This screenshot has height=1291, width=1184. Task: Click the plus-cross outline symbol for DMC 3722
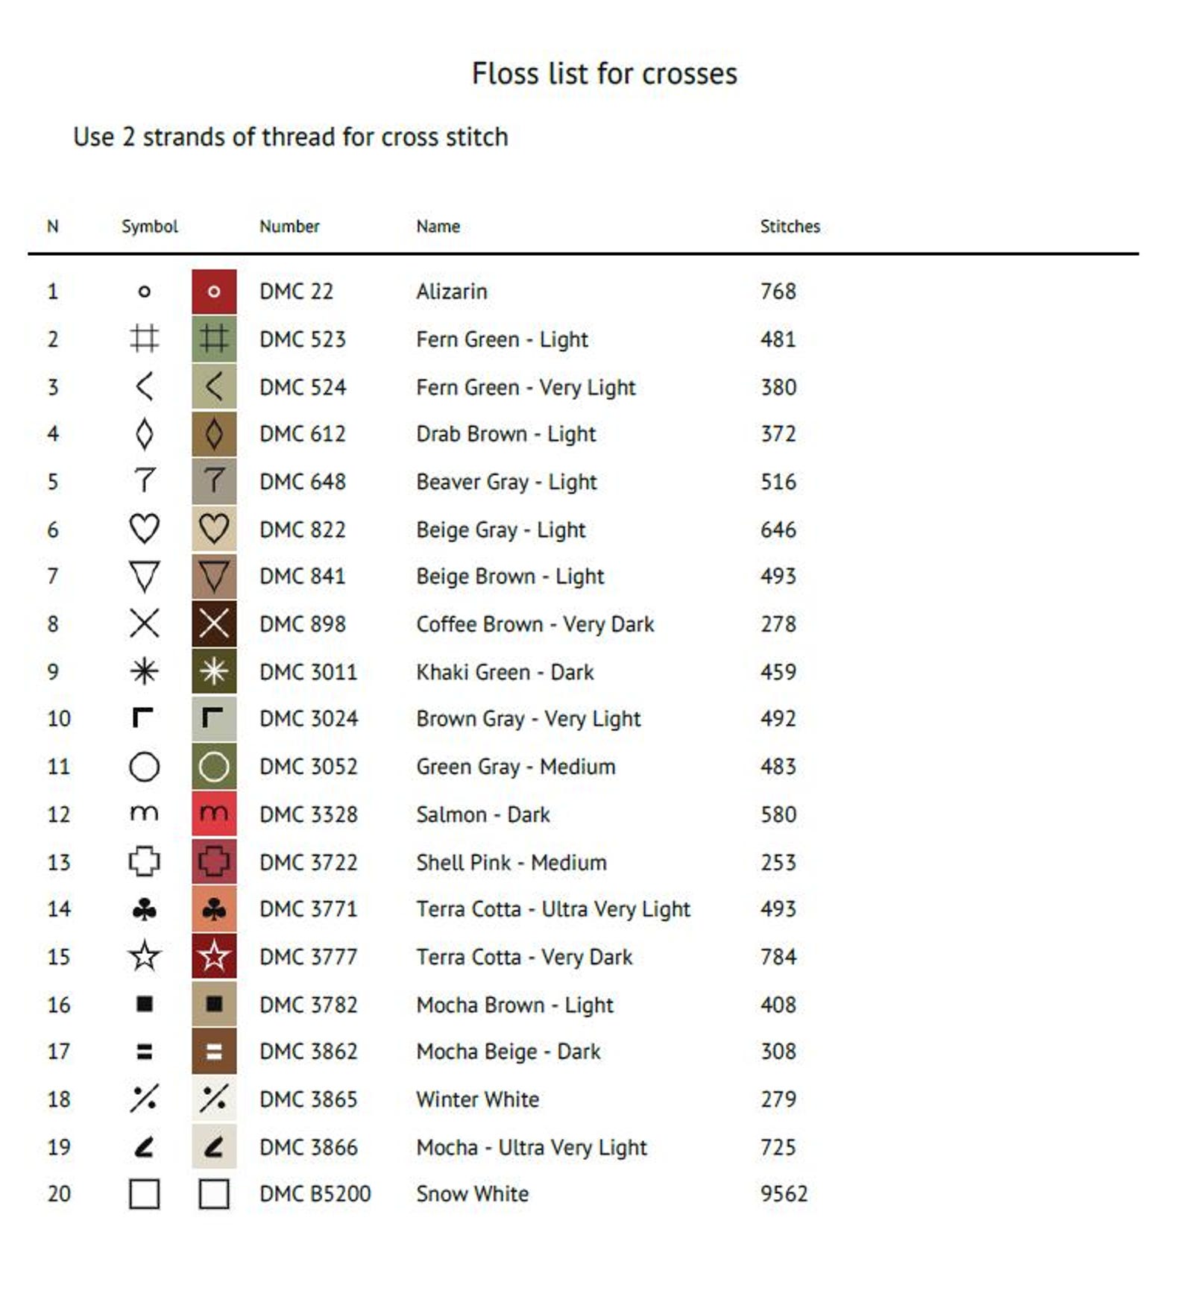click(x=144, y=861)
